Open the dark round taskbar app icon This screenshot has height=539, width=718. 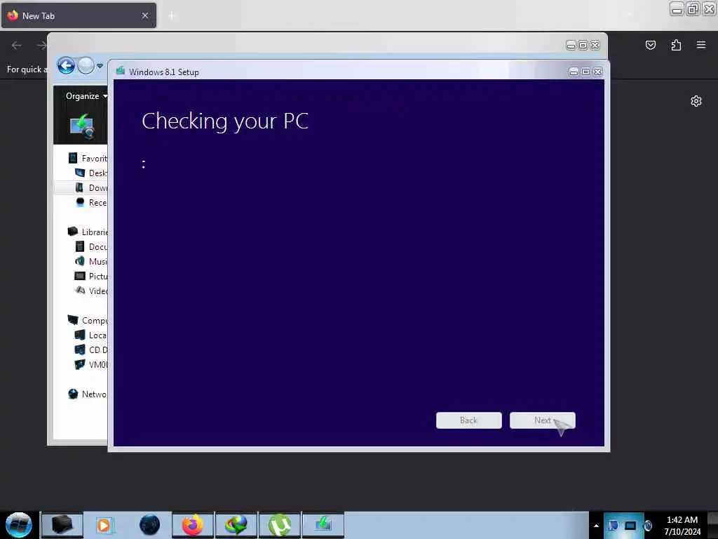click(x=149, y=525)
